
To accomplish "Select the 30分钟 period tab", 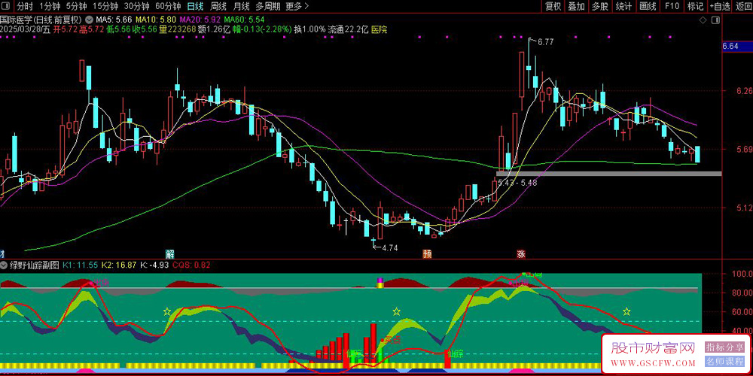I will [x=137, y=6].
